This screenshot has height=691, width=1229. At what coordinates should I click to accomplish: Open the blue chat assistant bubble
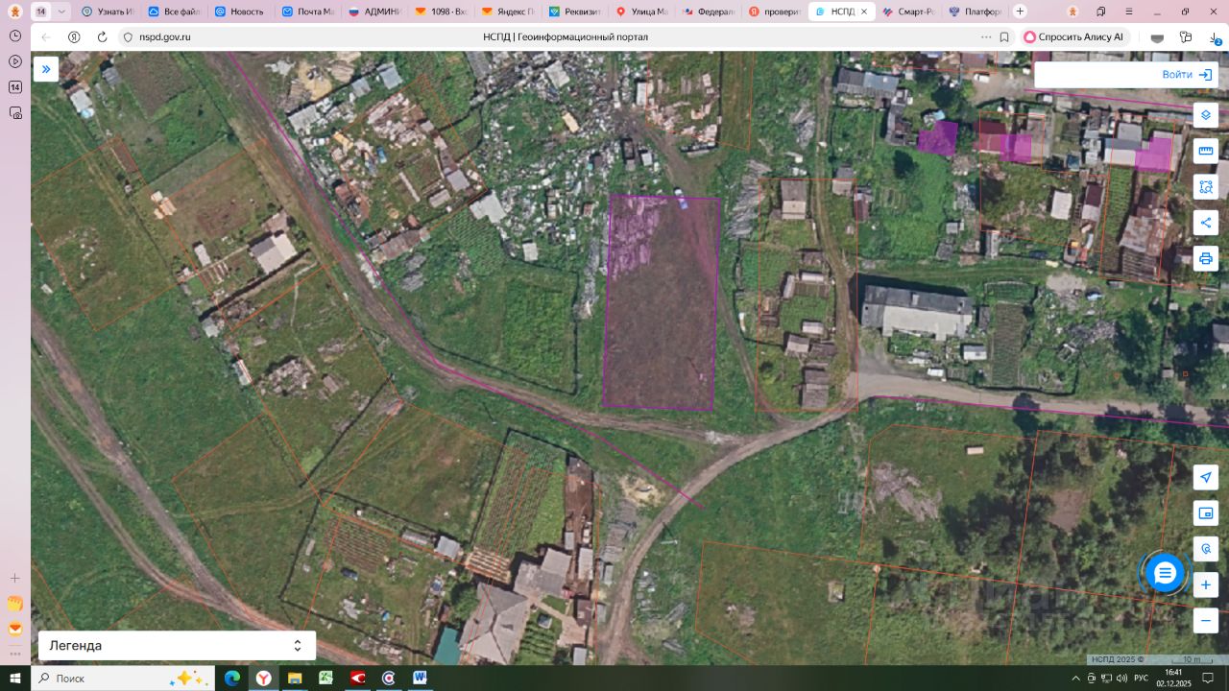[1165, 573]
